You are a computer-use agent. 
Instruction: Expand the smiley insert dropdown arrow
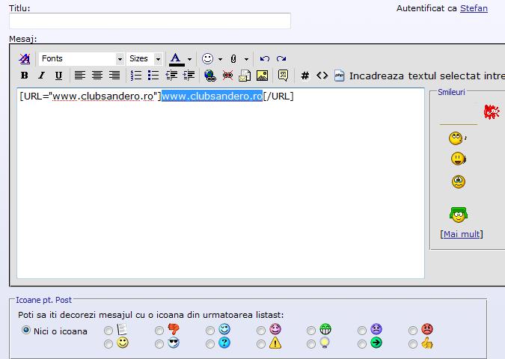pos(220,59)
